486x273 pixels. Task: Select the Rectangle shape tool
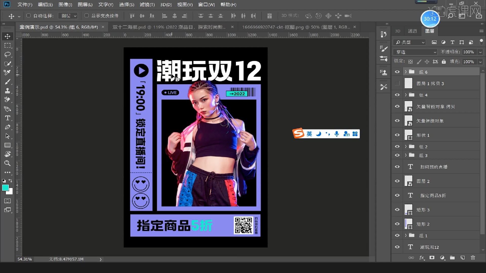(7, 145)
